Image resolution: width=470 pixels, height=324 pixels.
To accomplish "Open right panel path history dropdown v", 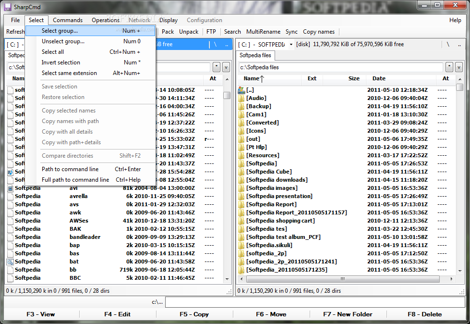I will [x=459, y=67].
